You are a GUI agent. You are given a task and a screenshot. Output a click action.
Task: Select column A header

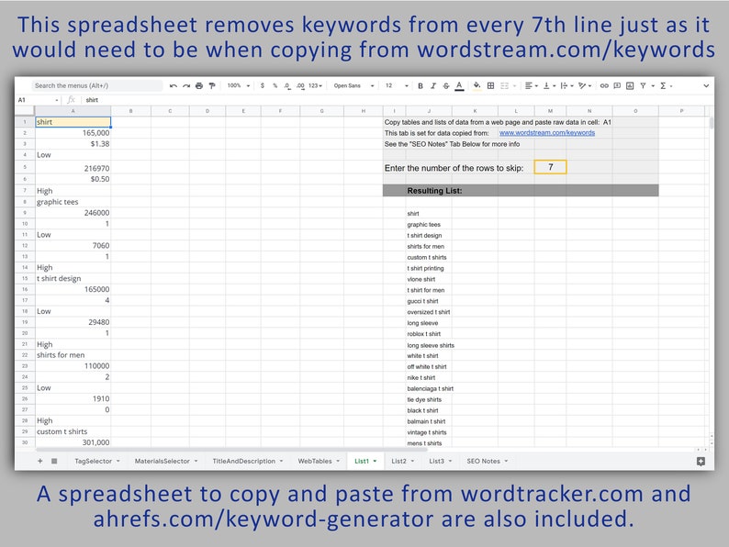pos(73,111)
